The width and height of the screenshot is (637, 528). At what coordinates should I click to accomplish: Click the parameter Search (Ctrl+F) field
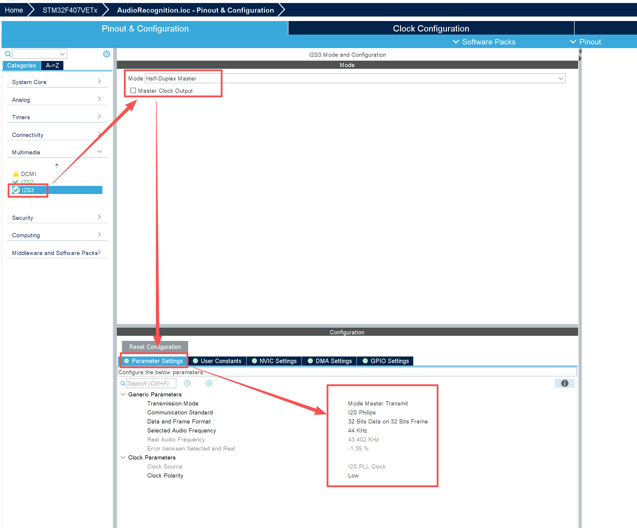coord(151,383)
